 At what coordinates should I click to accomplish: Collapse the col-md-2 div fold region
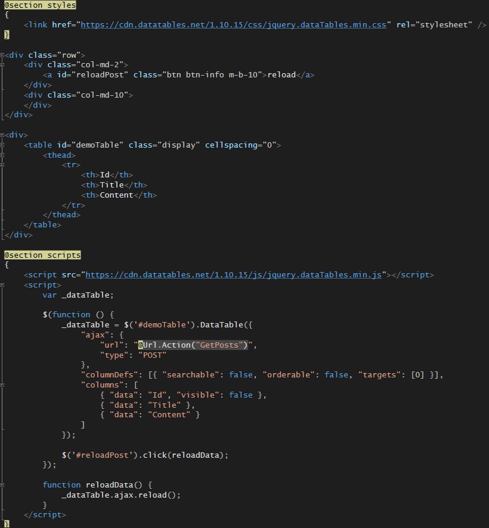tap(2, 65)
